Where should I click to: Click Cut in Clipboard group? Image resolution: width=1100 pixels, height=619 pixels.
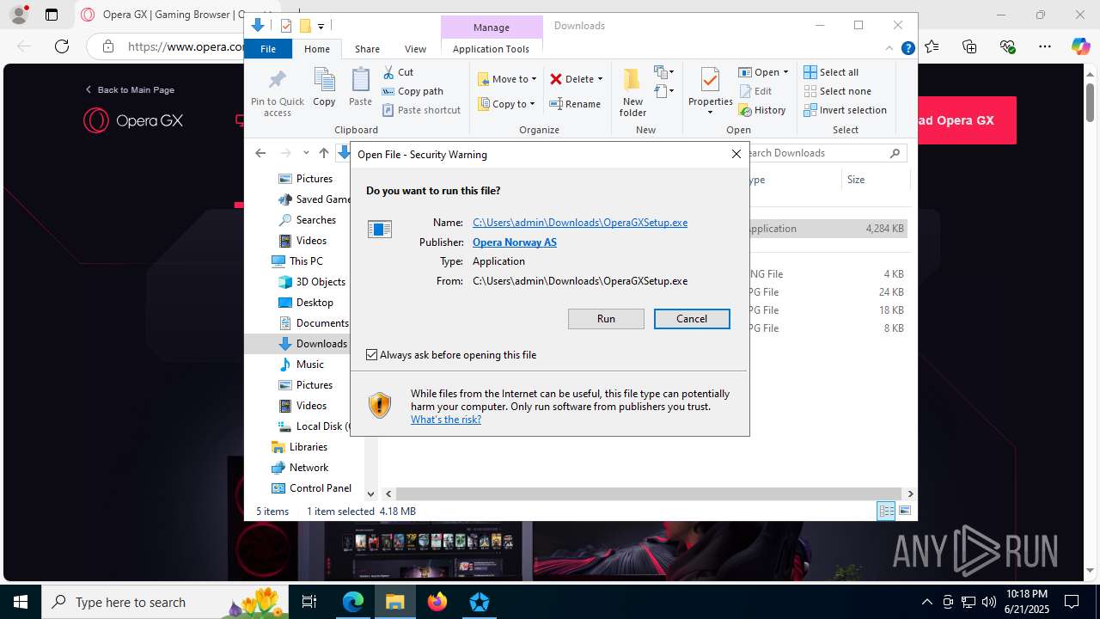(x=398, y=72)
